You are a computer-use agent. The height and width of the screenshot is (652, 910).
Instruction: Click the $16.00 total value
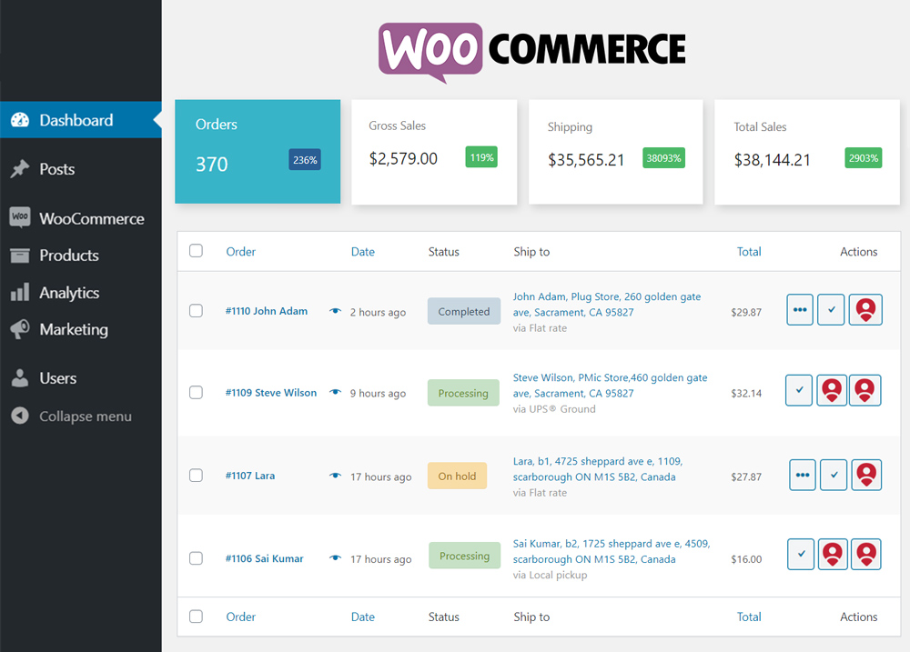coord(746,559)
